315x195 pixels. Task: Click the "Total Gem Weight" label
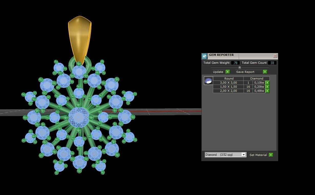pos(216,63)
